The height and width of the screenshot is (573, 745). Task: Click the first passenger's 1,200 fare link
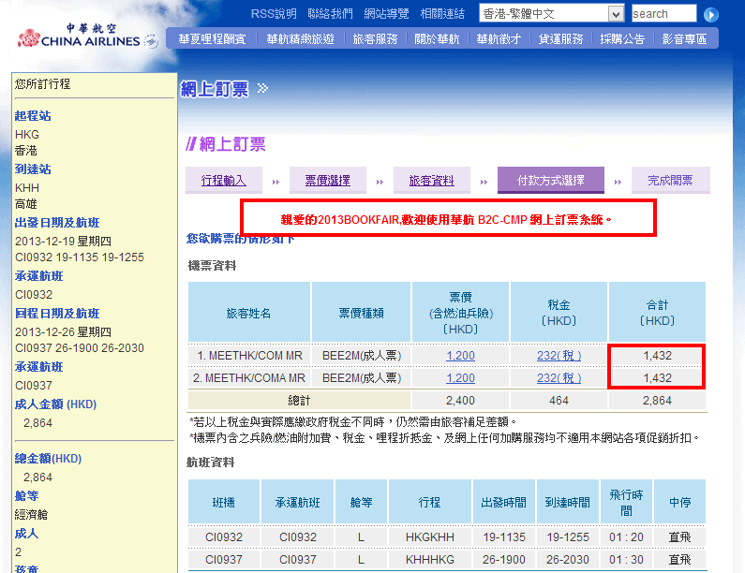(x=460, y=356)
